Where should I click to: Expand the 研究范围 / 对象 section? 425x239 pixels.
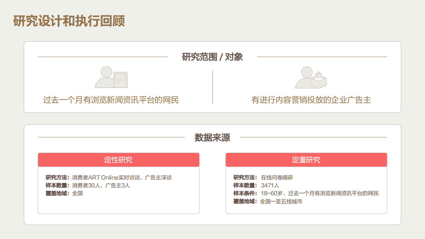pos(212,57)
